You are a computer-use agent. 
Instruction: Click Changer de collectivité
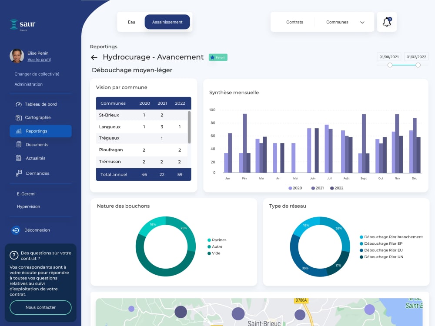37,74
